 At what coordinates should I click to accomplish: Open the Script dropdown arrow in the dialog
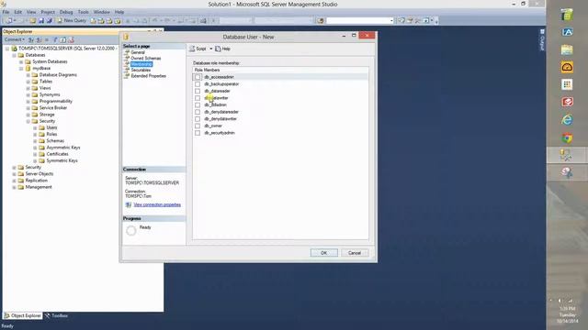tap(210, 49)
